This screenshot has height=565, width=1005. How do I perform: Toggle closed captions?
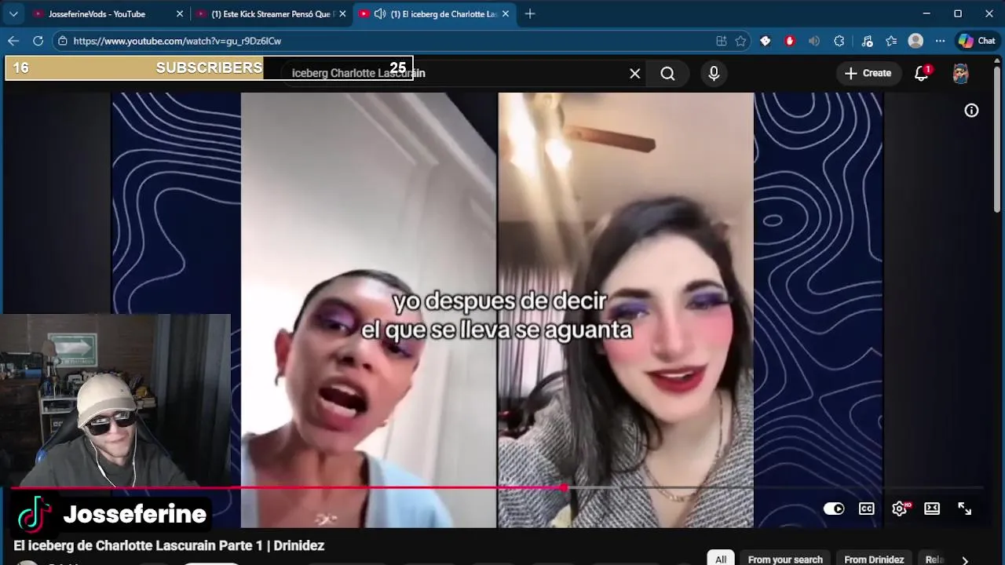(867, 508)
